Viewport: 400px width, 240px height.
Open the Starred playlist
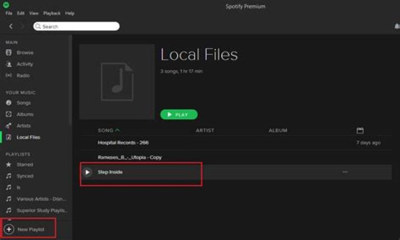coord(25,165)
